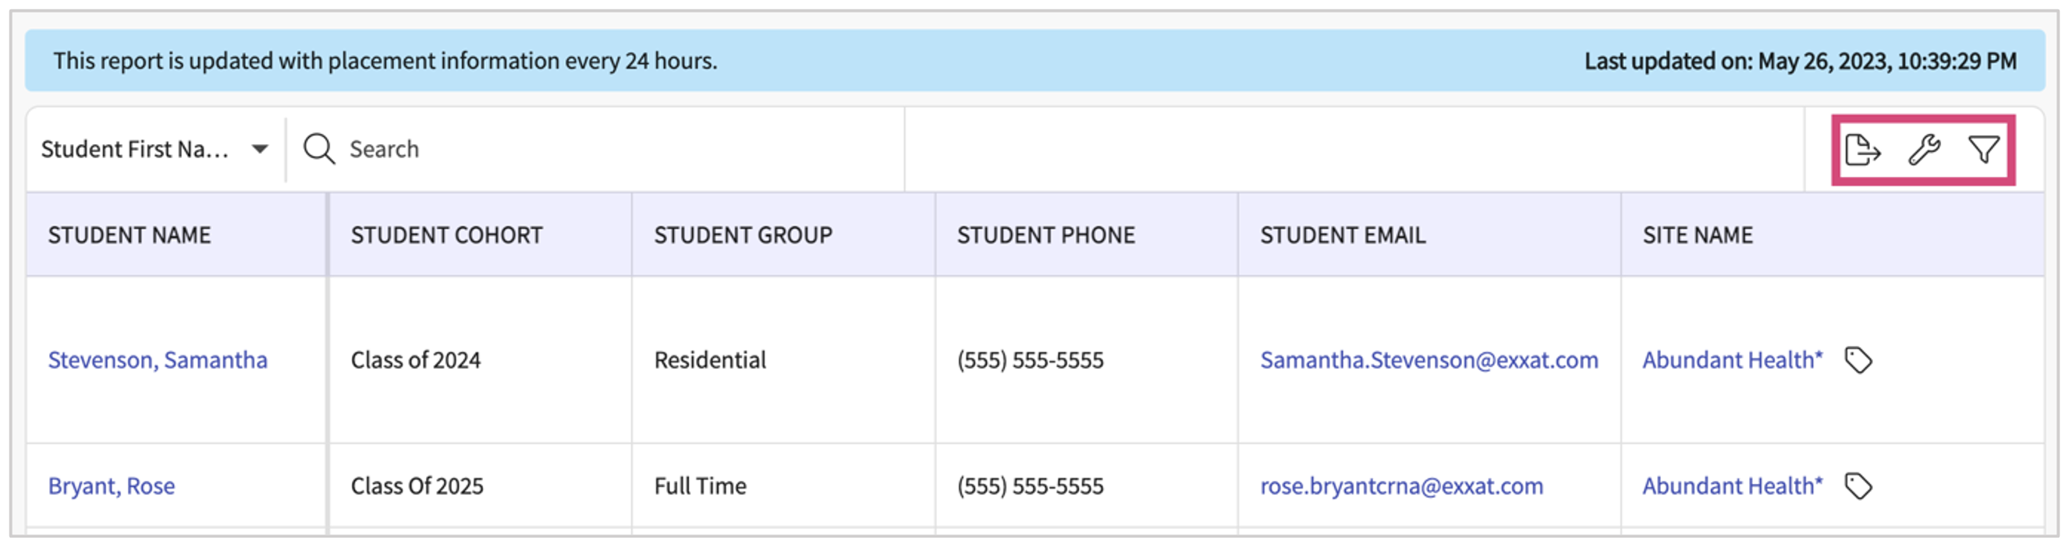The height and width of the screenshot is (547, 2069).
Task: Open Bryant, Rose student profile link
Action: click(112, 486)
